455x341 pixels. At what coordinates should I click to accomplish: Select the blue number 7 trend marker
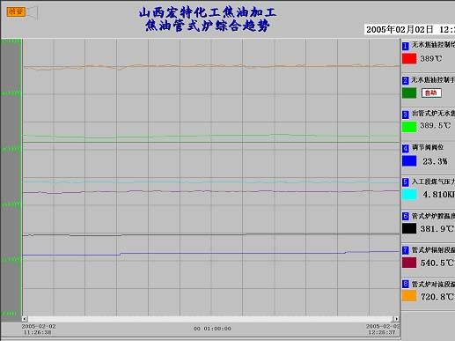(406, 250)
